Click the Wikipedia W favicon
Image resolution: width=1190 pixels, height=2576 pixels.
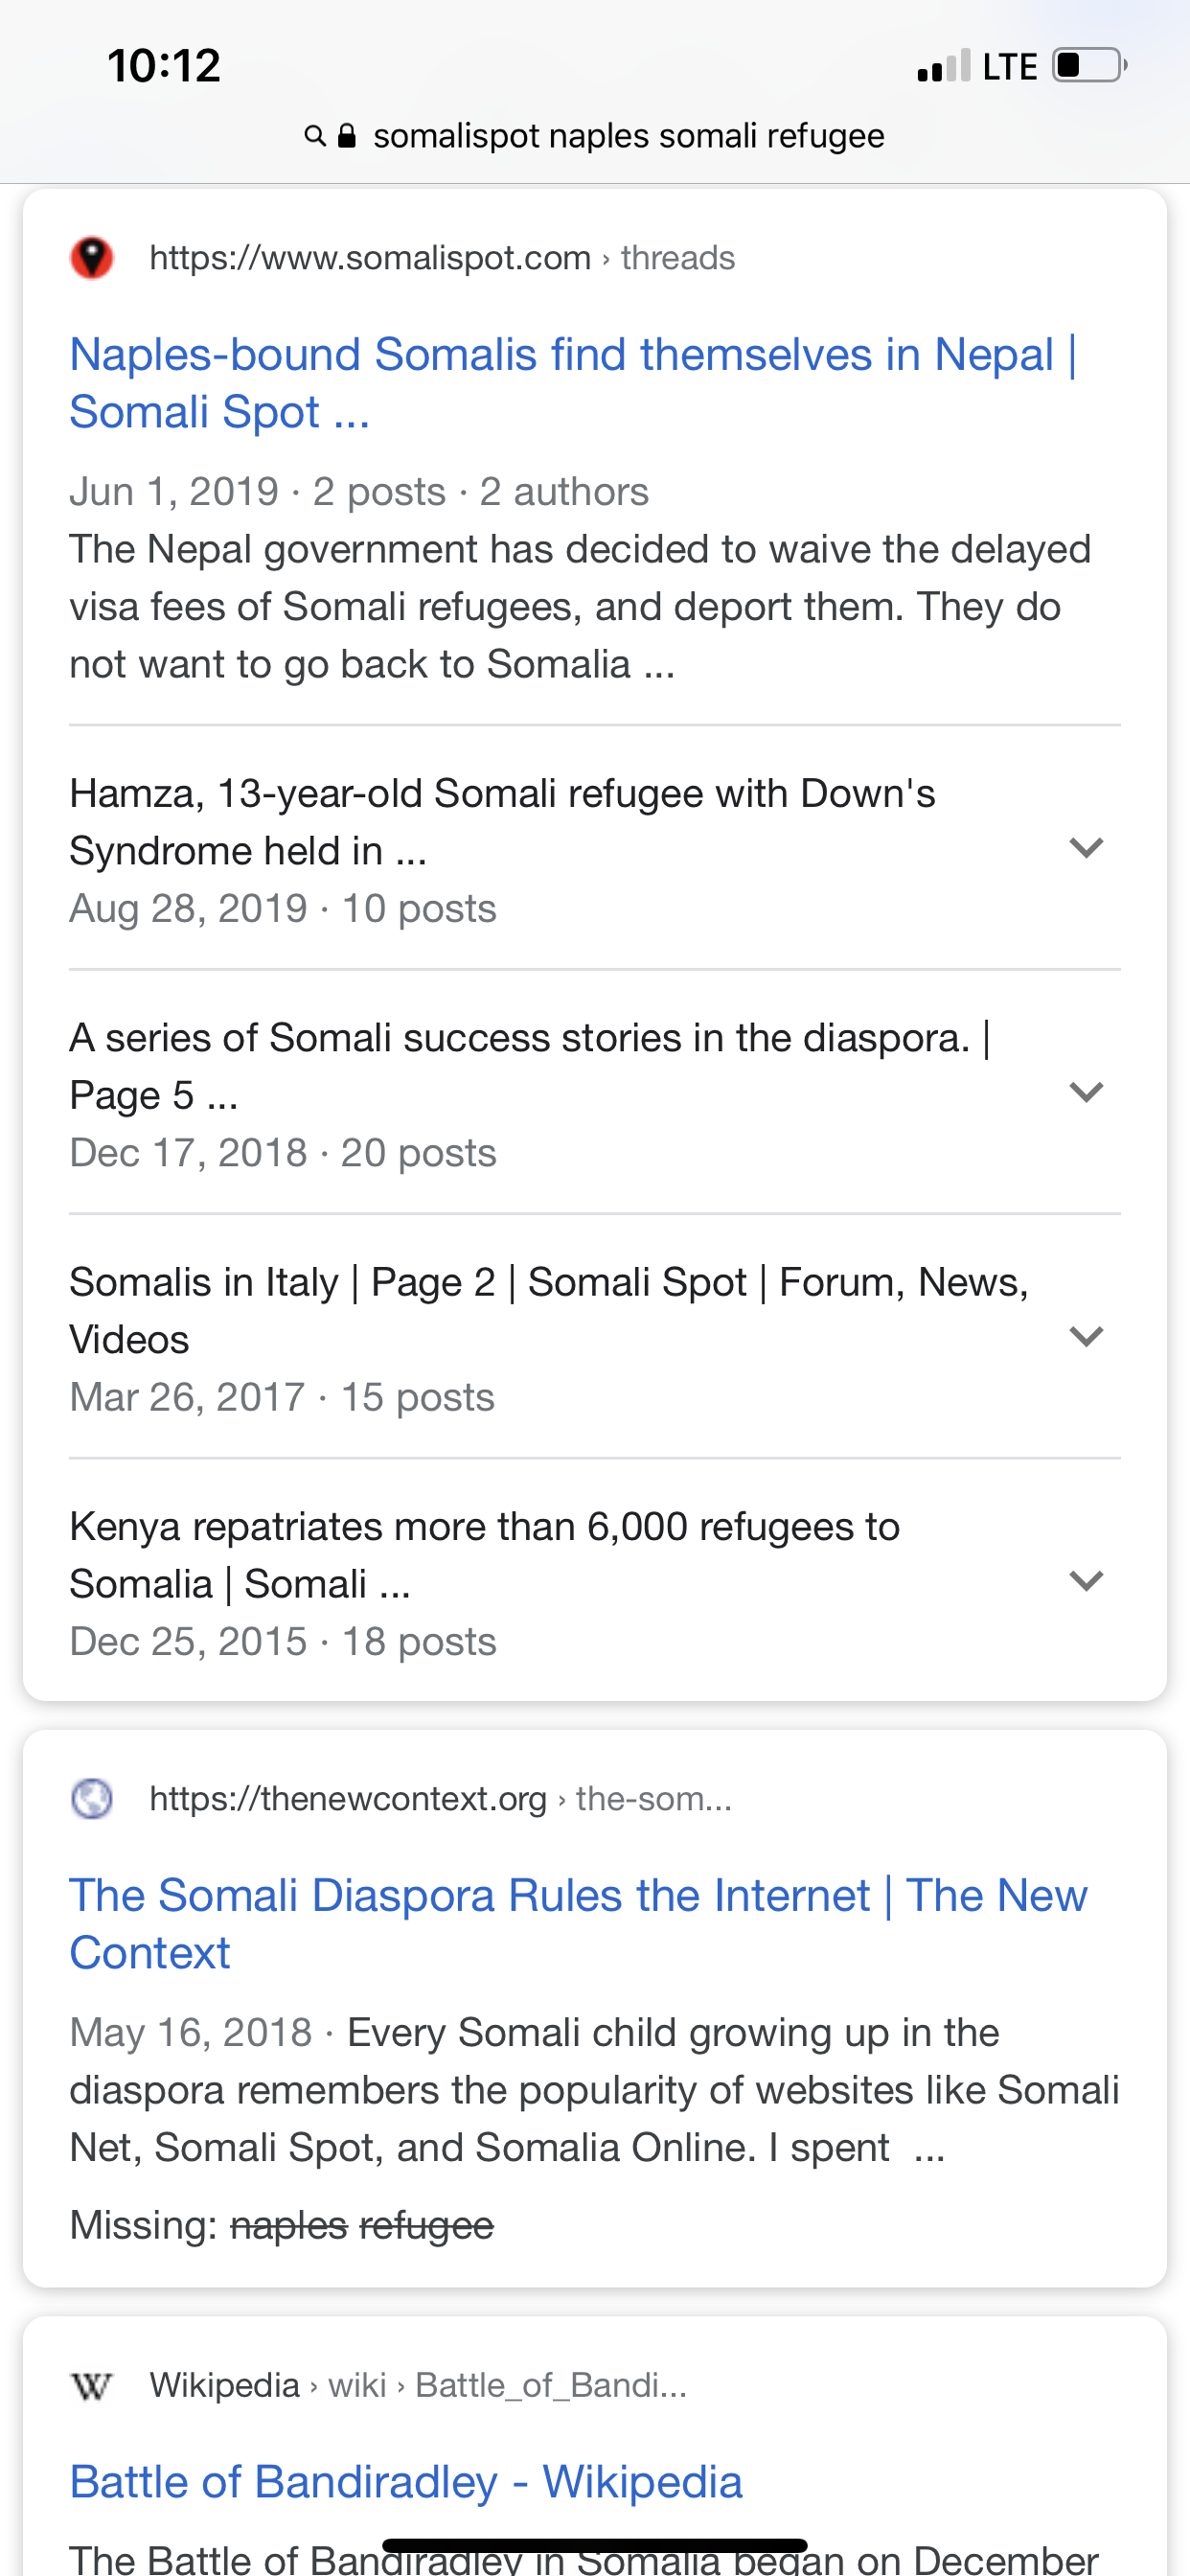pos(92,2386)
